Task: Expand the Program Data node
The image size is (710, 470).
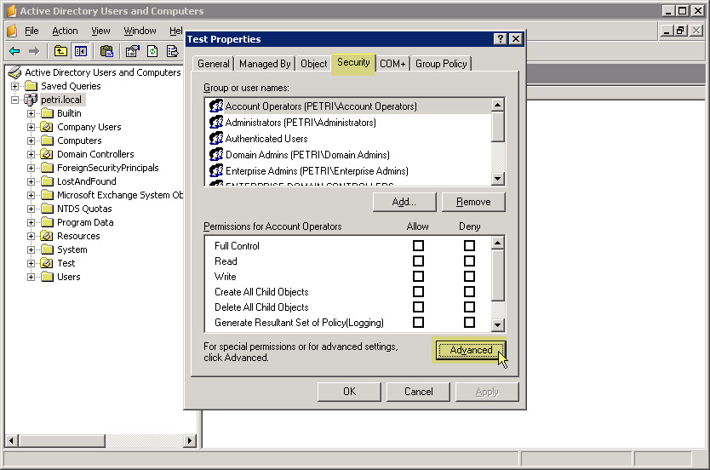Action: click(31, 222)
